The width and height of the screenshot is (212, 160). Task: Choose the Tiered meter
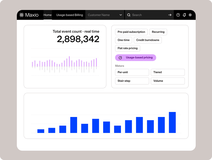click(x=168, y=72)
